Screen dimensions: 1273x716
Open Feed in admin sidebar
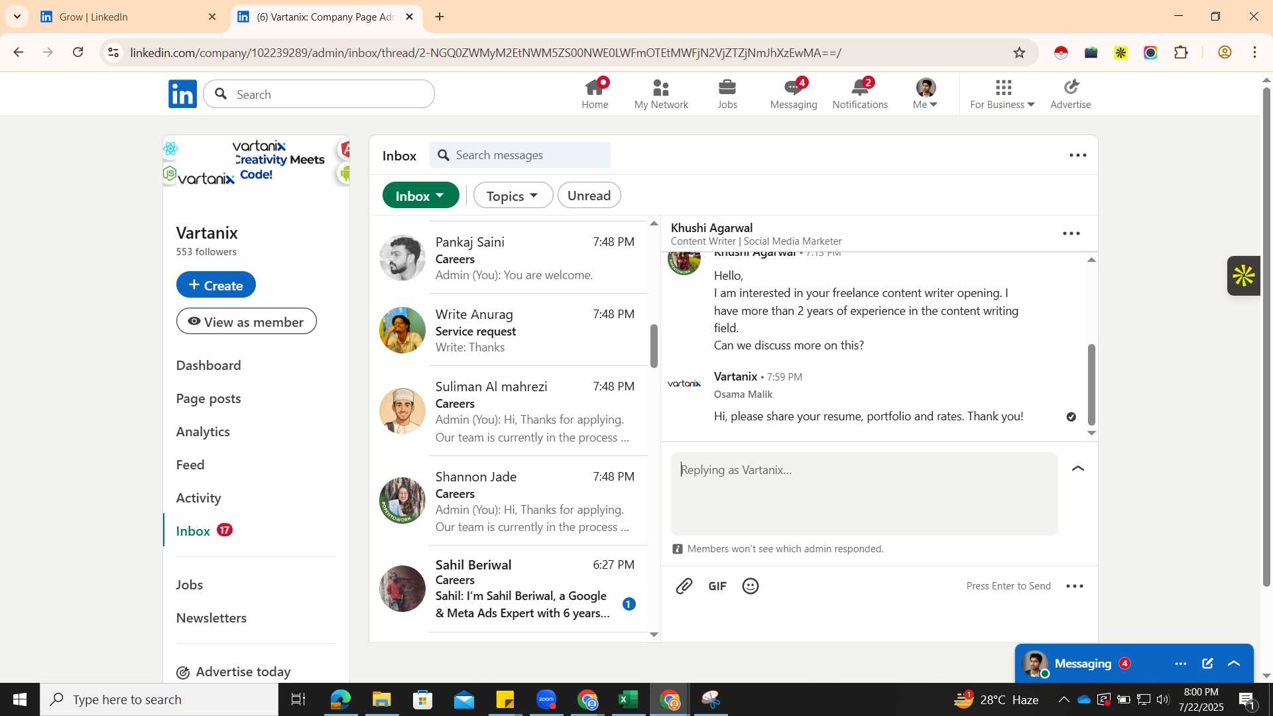(x=190, y=465)
